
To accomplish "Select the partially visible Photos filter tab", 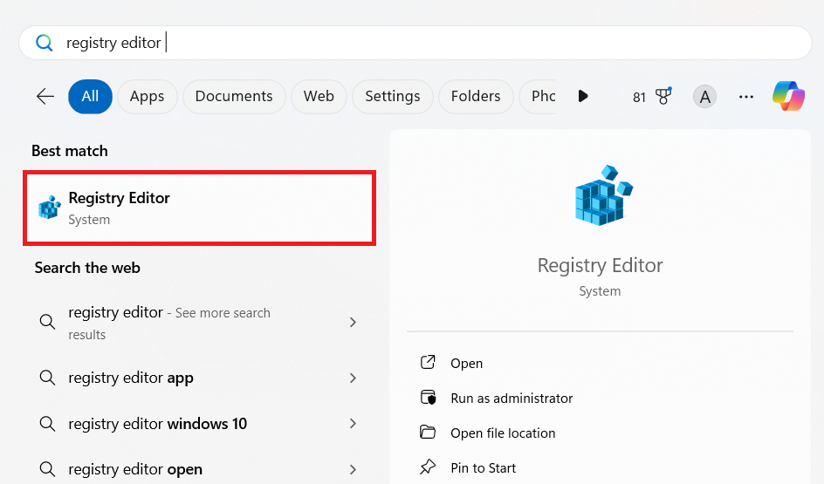I will click(538, 97).
